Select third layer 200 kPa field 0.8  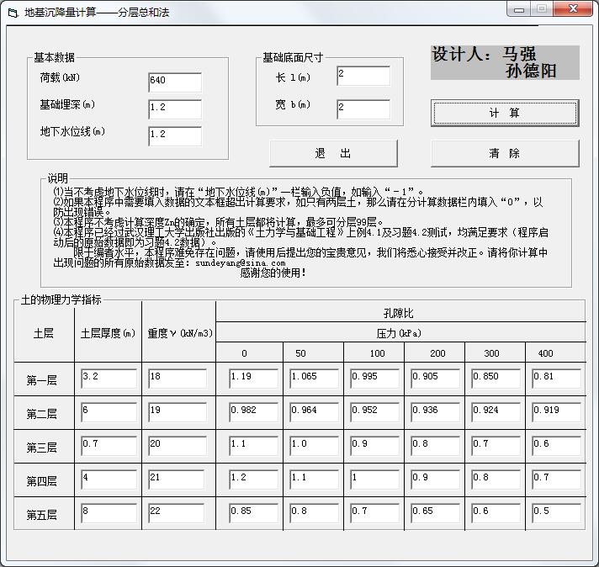click(x=436, y=446)
